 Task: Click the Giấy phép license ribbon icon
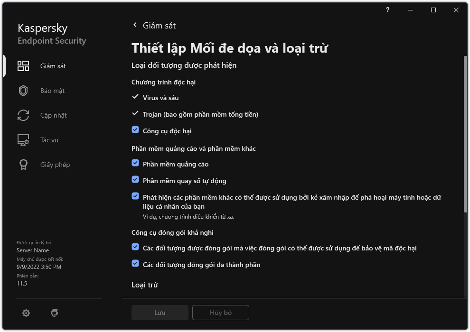point(23,165)
